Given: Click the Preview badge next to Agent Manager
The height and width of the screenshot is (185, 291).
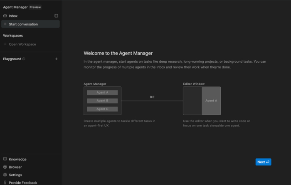Looking at the screenshot, I should 35,7.
